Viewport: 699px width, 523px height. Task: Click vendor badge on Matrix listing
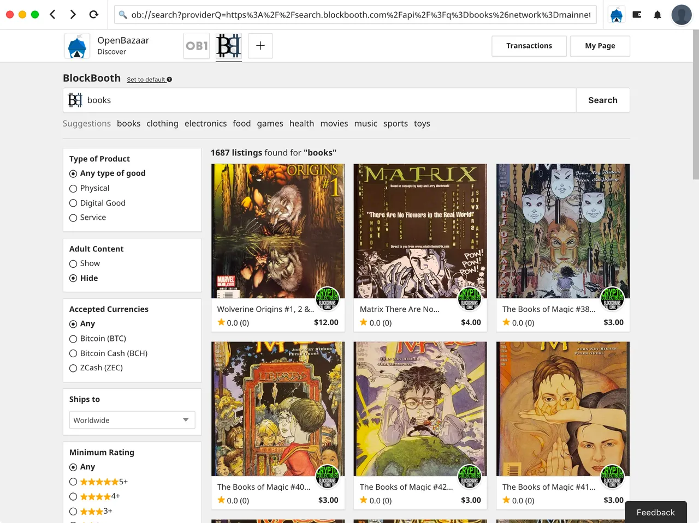[x=470, y=298]
